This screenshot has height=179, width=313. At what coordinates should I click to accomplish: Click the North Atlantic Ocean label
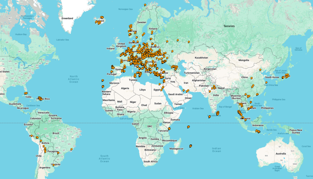coord(74,79)
